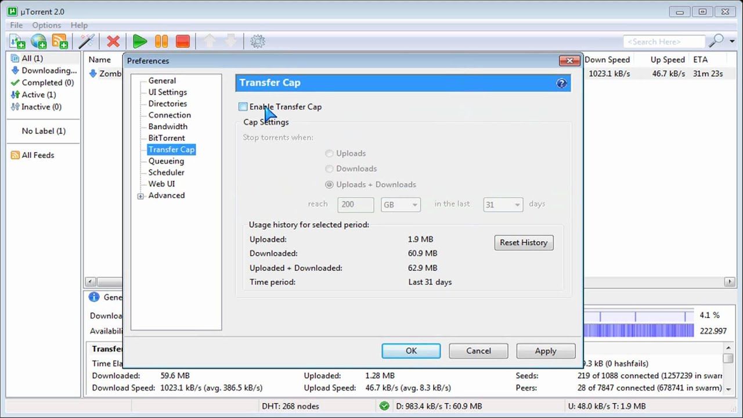
Task: Click the red Remove torrent icon
Action: point(113,41)
